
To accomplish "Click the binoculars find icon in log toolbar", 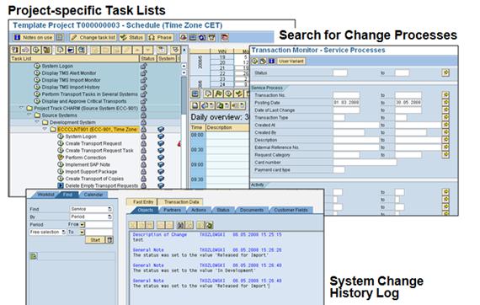I will tap(180, 226).
